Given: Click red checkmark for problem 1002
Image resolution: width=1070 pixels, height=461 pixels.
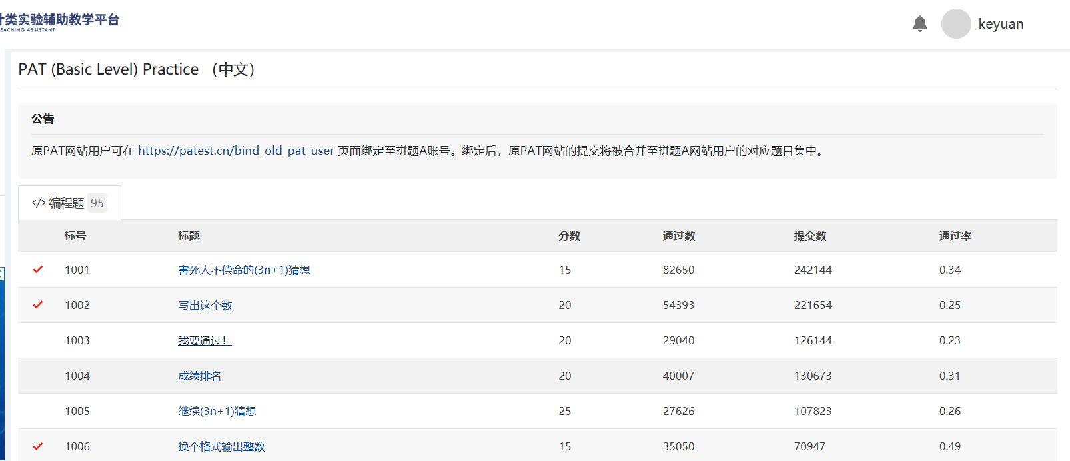Looking at the screenshot, I should [38, 304].
